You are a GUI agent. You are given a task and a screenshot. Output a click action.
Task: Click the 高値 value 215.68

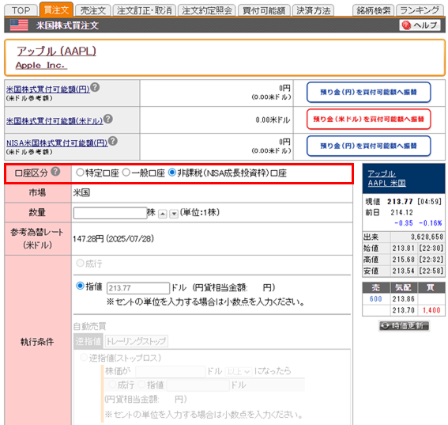click(404, 260)
